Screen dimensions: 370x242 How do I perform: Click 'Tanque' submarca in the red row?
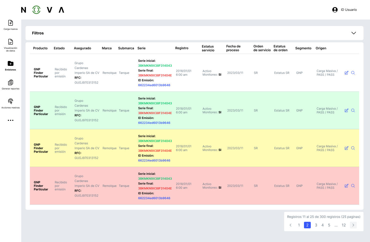point(124,186)
